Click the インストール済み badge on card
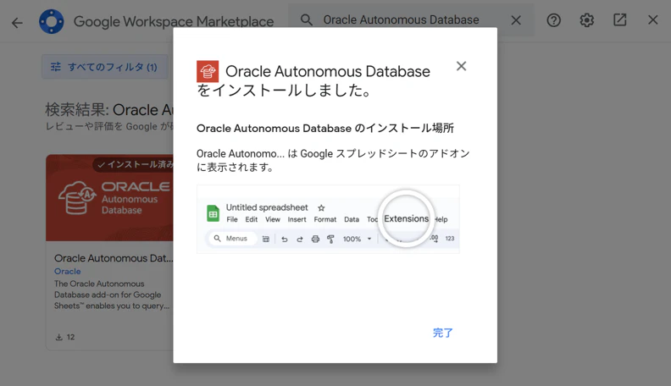This screenshot has height=386, width=671. click(134, 164)
